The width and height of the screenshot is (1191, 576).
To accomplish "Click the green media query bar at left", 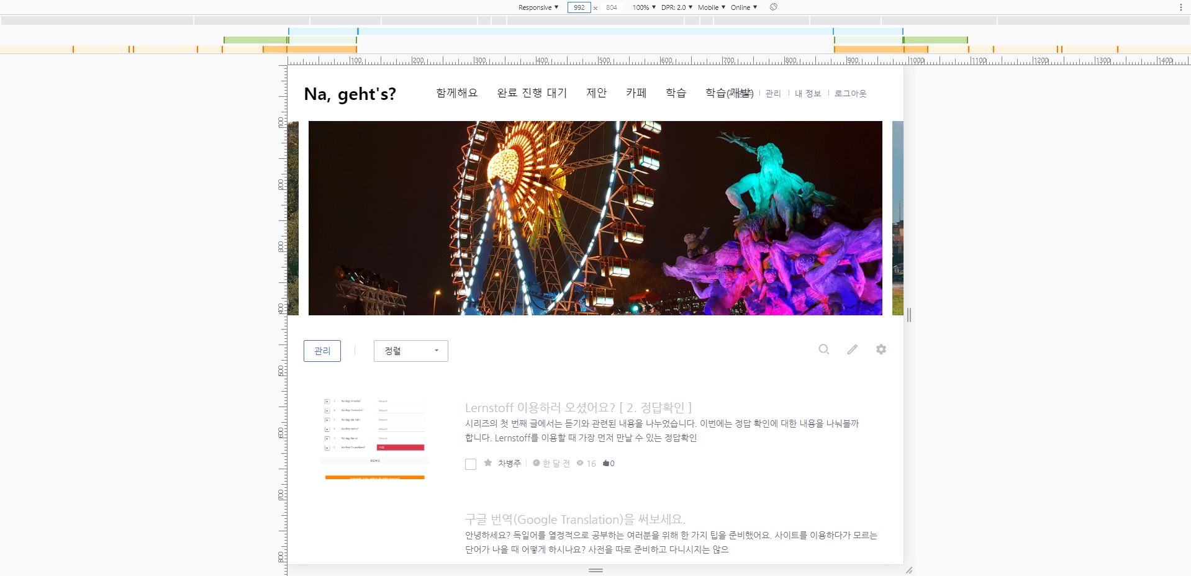I will point(256,40).
